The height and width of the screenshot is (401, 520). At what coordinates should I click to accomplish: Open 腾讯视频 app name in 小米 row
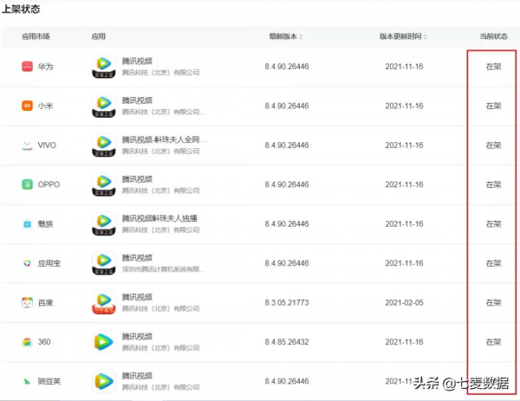click(137, 100)
